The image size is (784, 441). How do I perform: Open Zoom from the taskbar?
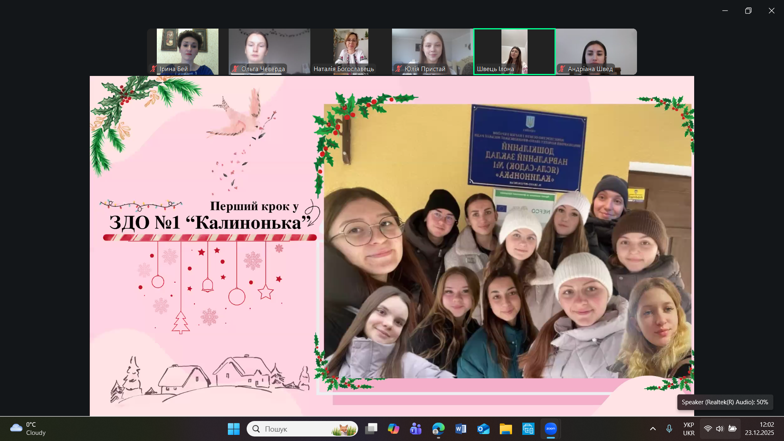550,429
